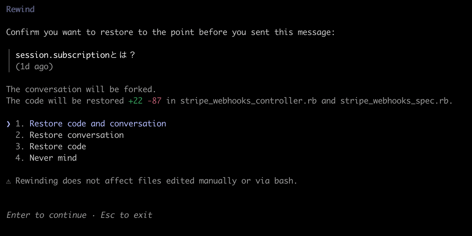
Task: Click the selection arrow before option 1
Action: 8,124
